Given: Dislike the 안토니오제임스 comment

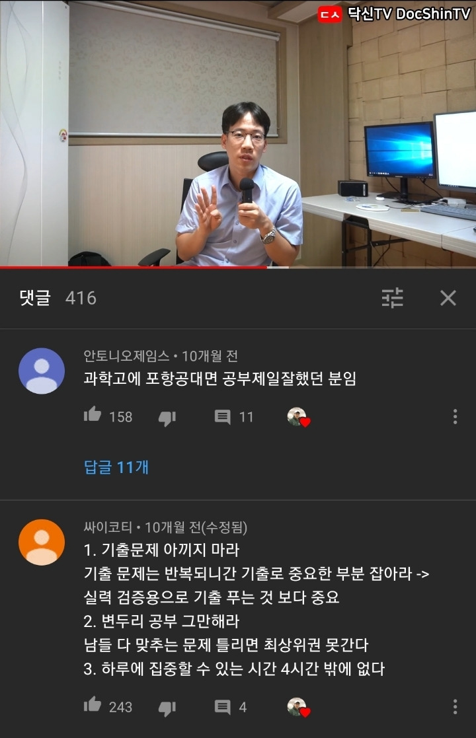Looking at the screenshot, I should (167, 418).
